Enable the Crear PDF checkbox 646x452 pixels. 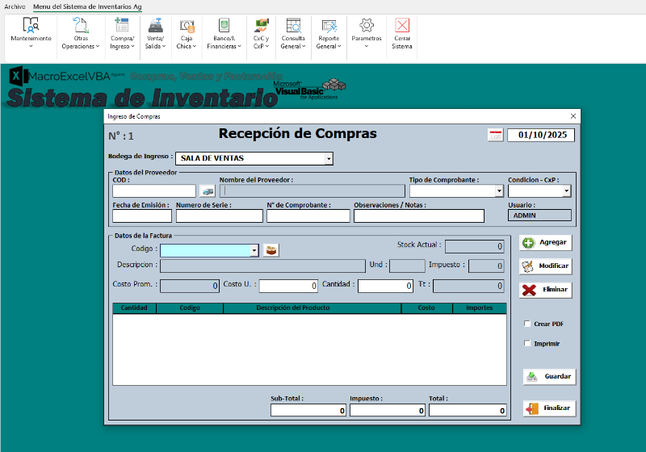(527, 324)
